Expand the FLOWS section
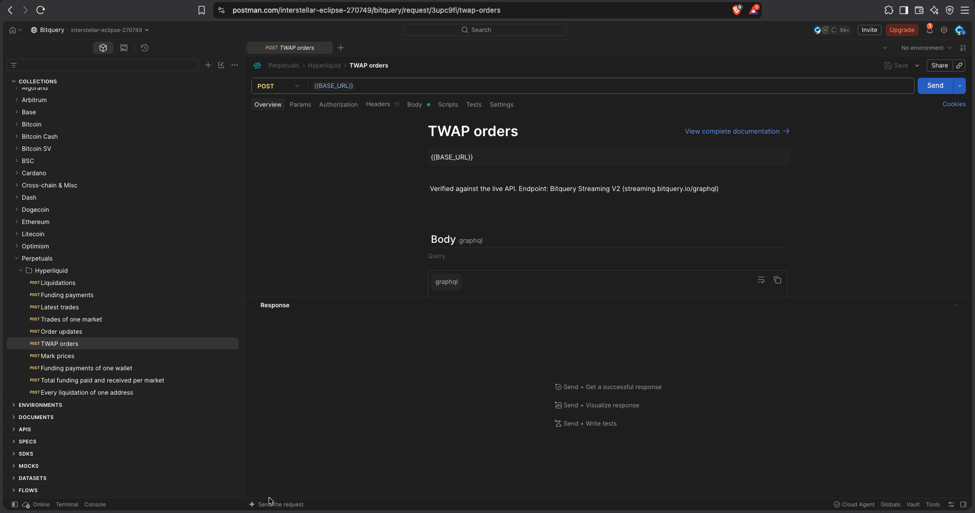 pos(14,490)
